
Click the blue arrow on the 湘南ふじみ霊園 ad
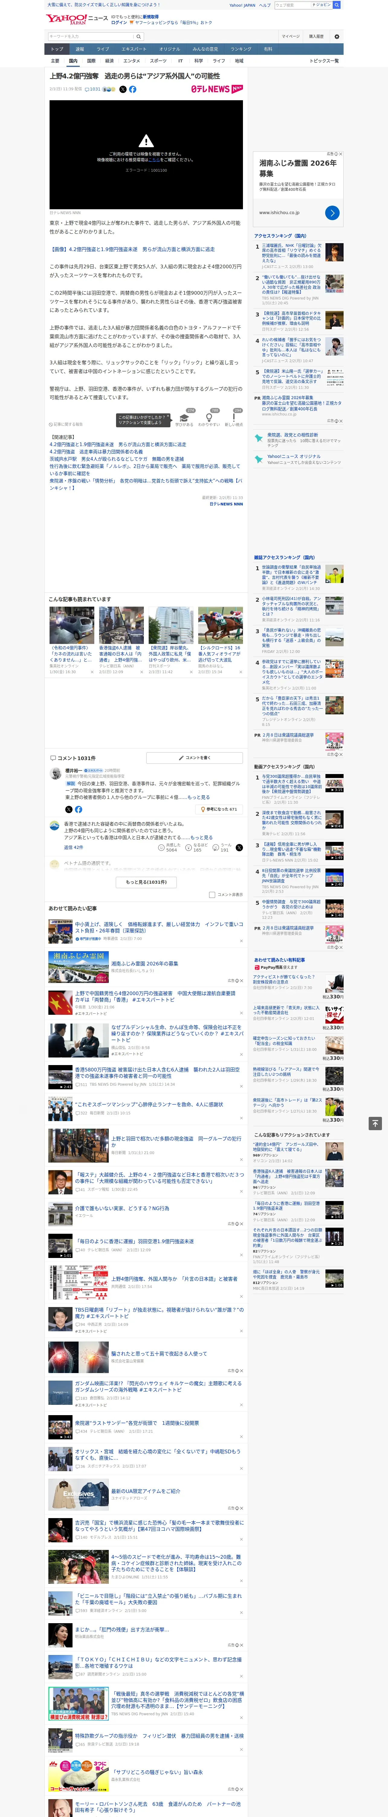pyautogui.click(x=332, y=212)
